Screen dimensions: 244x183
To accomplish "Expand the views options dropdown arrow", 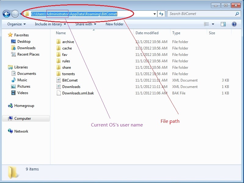I will point(213,24).
